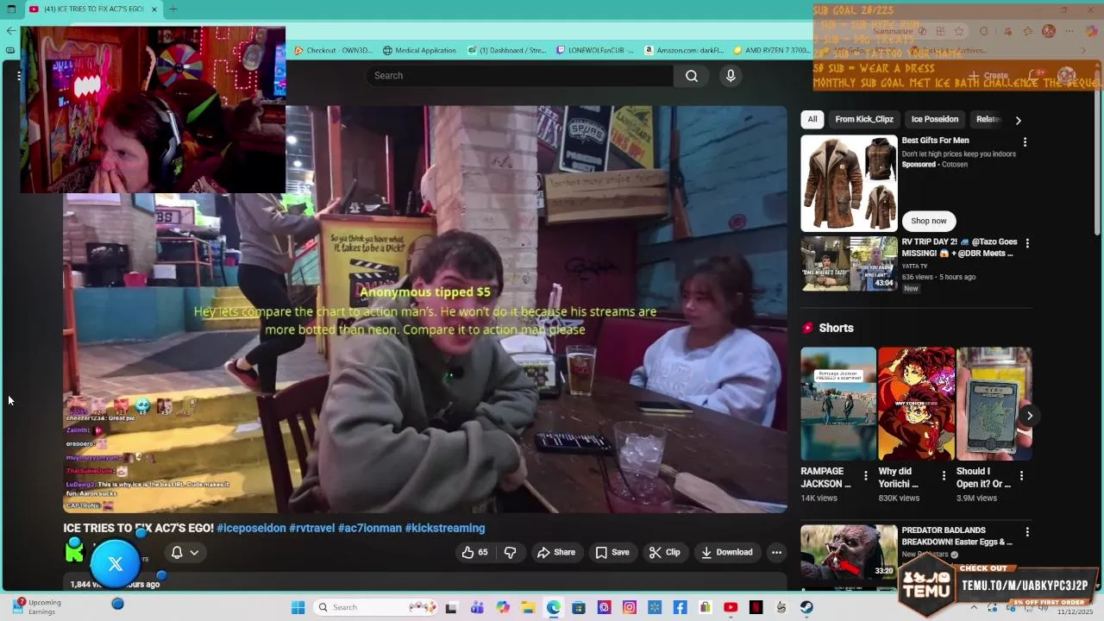Image resolution: width=1104 pixels, height=621 pixels.
Task: Show next Shorts with right arrow
Action: point(1029,416)
